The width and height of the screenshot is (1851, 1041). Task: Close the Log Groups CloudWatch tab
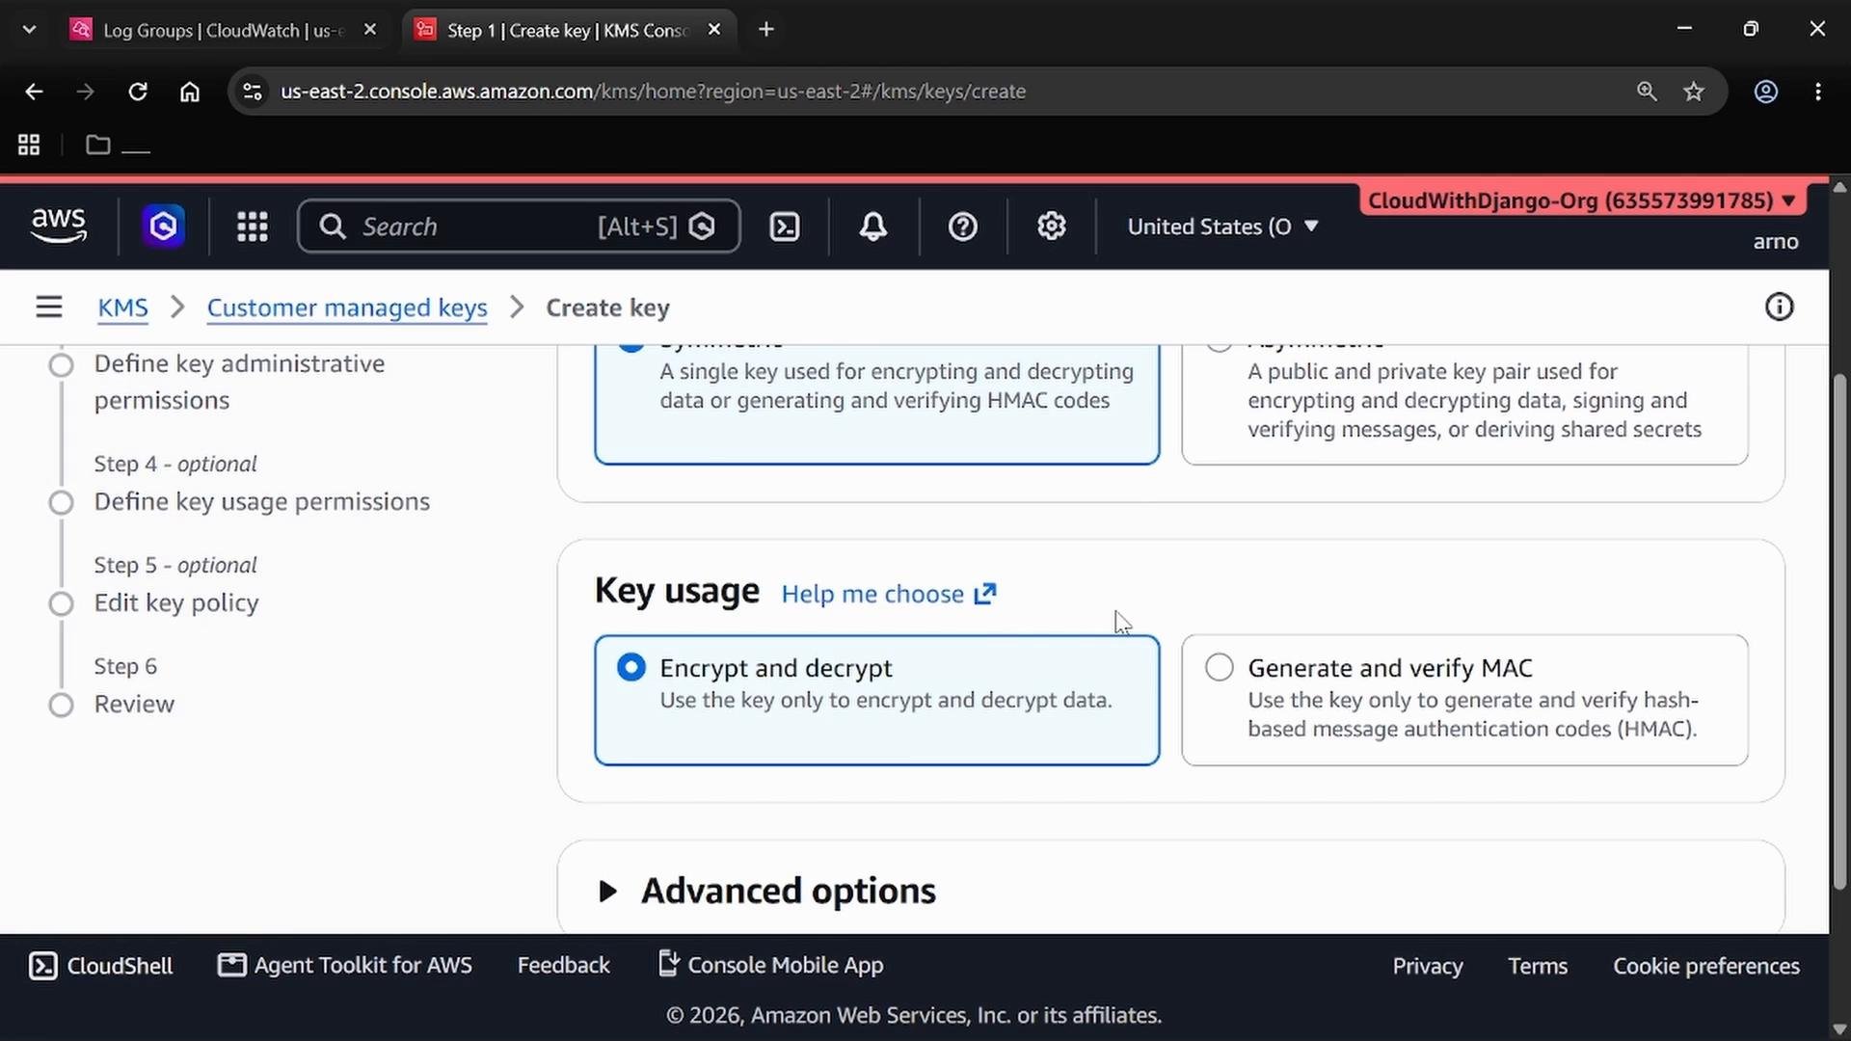coord(369,30)
